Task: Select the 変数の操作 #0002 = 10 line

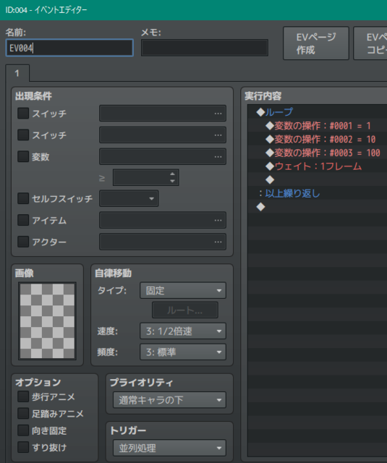Action: 318,139
